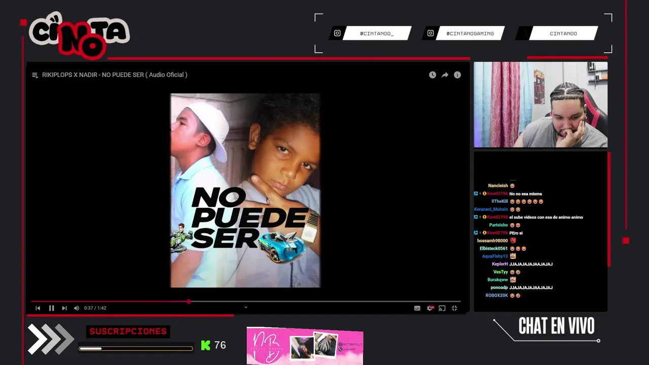
Task: Click the triple chevron arrows graphic
Action: point(51,339)
